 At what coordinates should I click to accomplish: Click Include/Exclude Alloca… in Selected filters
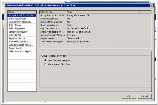53,35
